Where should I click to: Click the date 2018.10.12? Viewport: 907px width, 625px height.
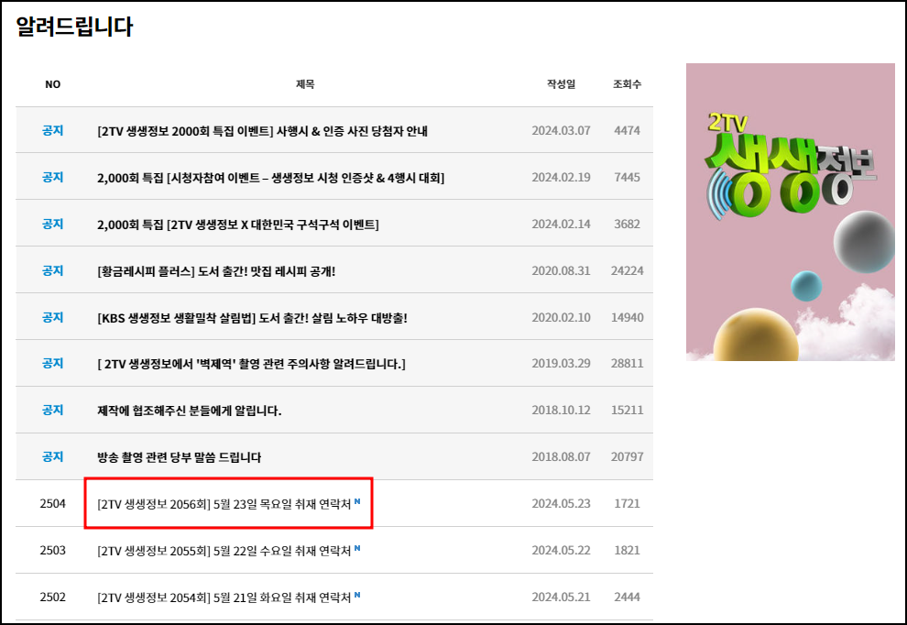point(561,411)
